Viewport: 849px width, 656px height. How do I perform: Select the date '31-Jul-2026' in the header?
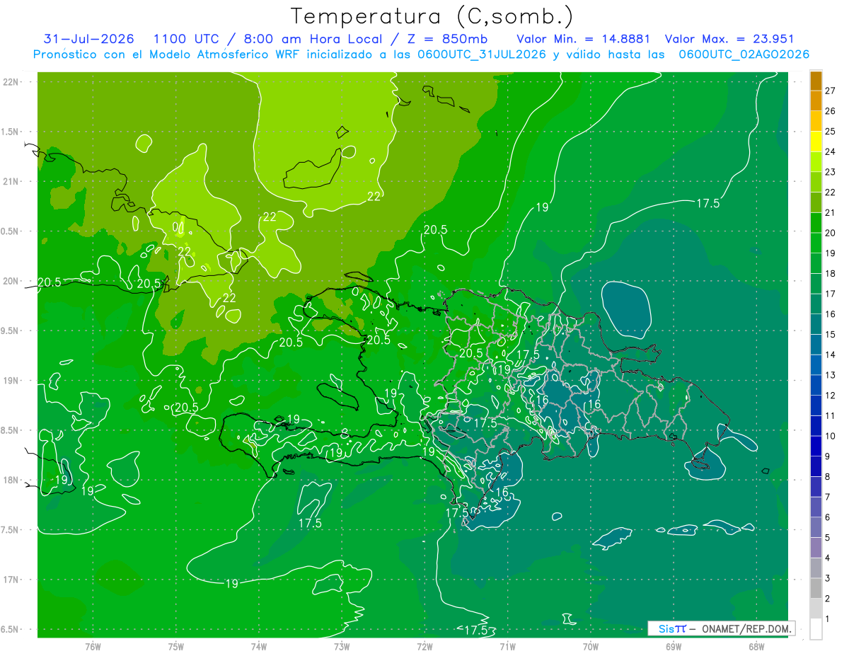tap(89, 39)
